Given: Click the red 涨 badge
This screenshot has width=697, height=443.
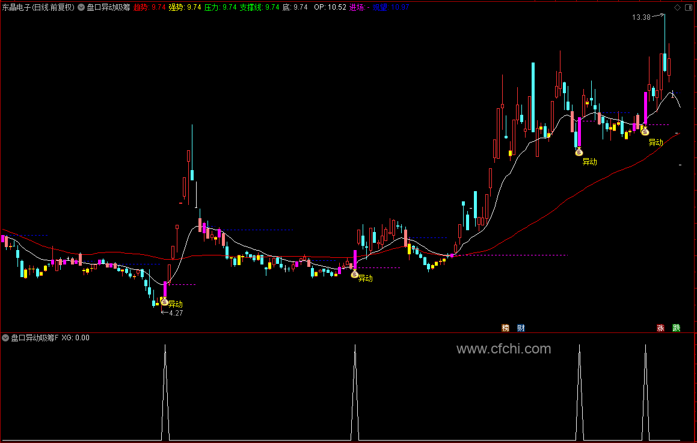Looking at the screenshot, I should point(660,328).
